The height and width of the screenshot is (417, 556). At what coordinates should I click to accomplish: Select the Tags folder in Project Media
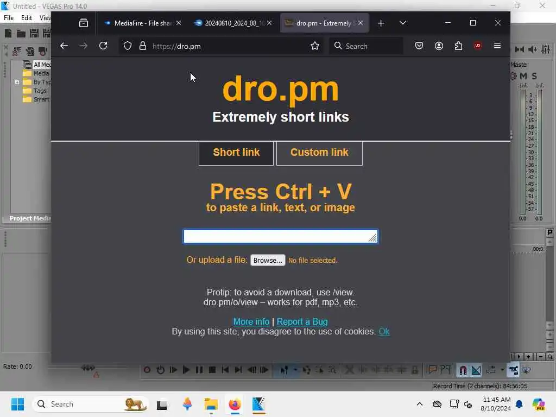(x=40, y=91)
